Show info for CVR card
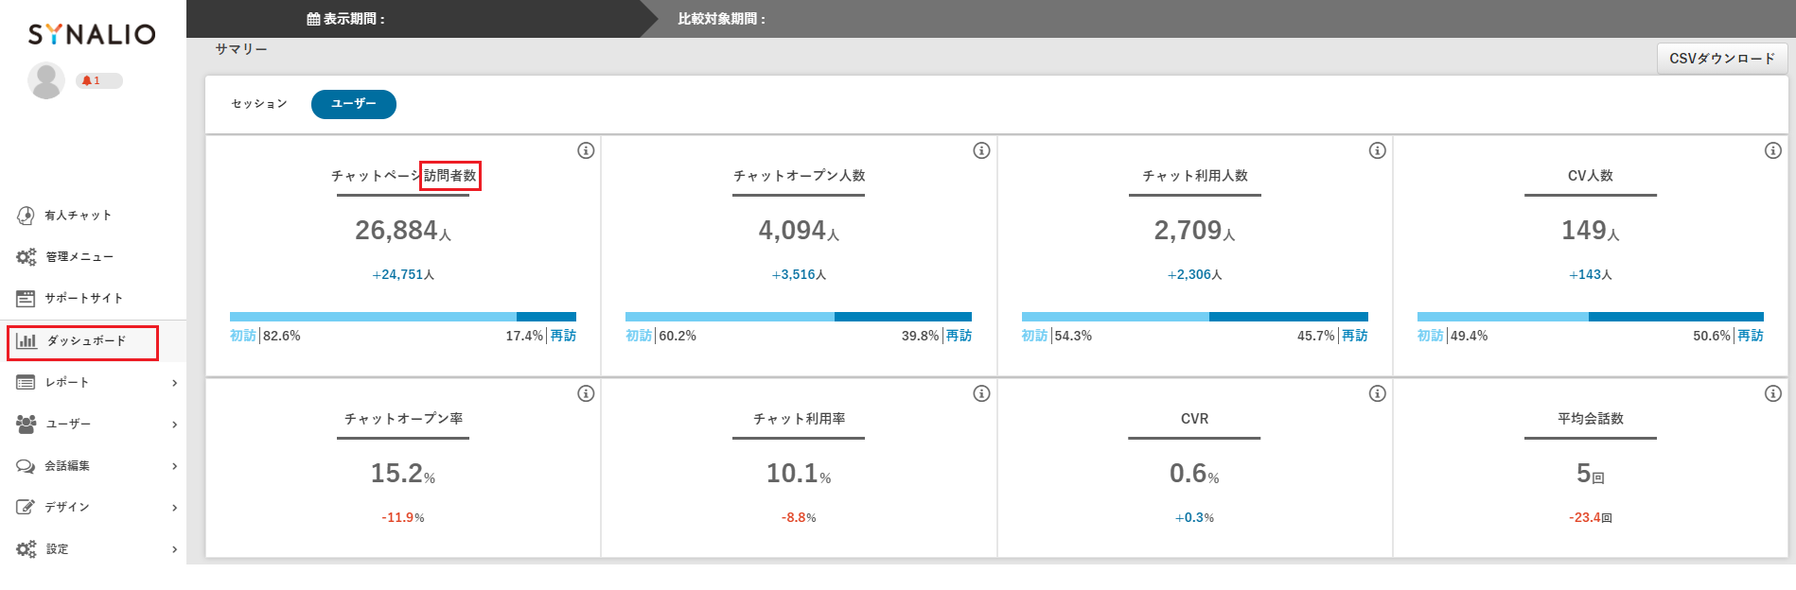The width and height of the screenshot is (1796, 590). 1377,393
